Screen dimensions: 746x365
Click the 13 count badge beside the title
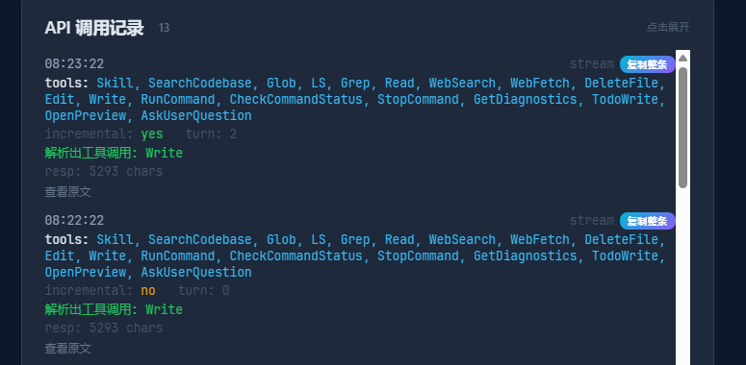click(165, 28)
